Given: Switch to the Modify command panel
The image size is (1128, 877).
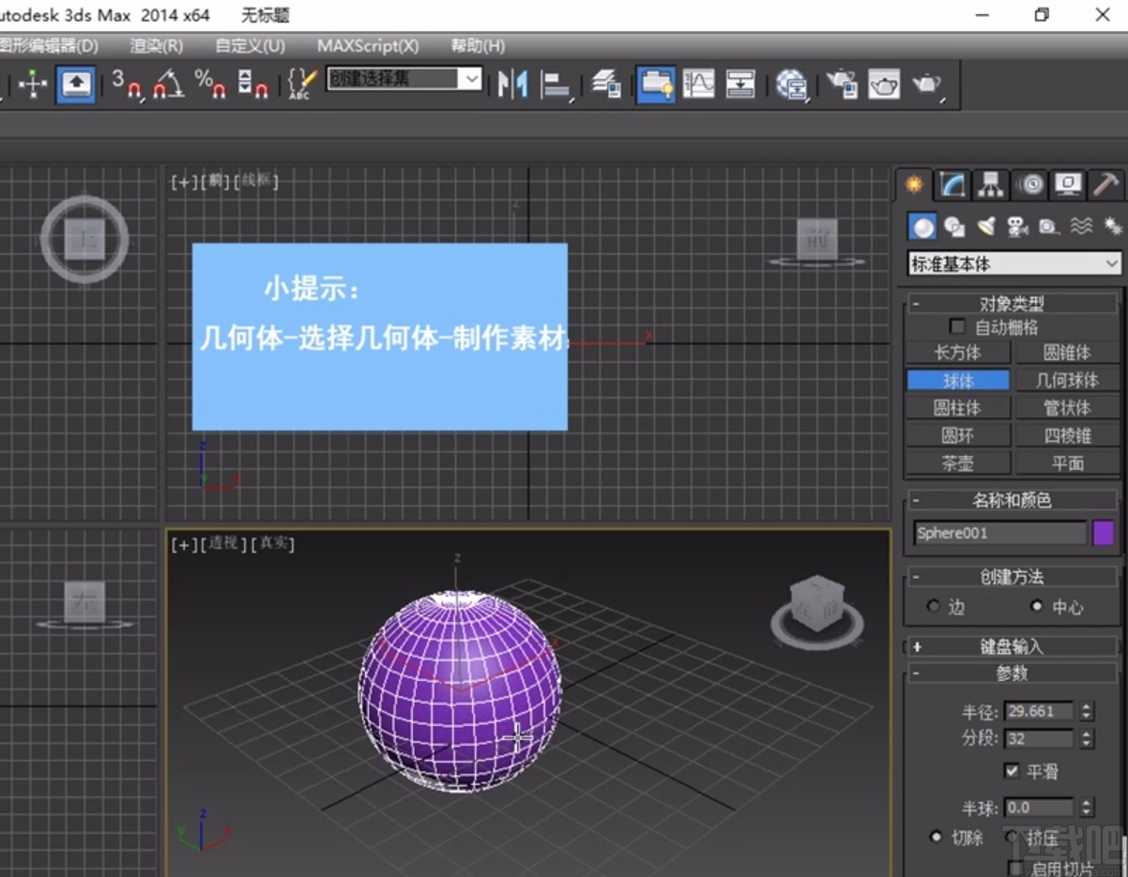Looking at the screenshot, I should point(952,184).
